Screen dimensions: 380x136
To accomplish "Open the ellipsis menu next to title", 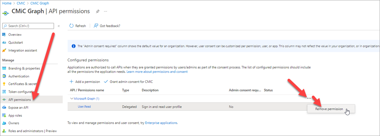I will pyautogui.click(x=106, y=11).
